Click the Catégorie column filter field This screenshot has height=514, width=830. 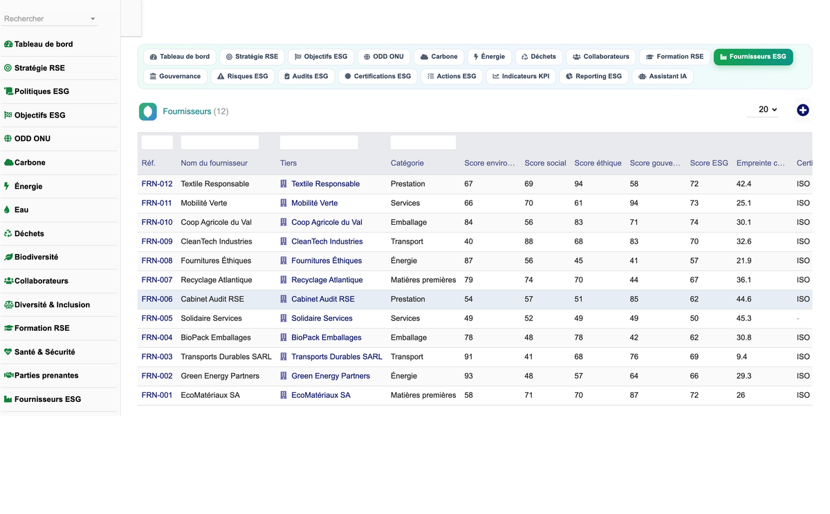point(423,143)
